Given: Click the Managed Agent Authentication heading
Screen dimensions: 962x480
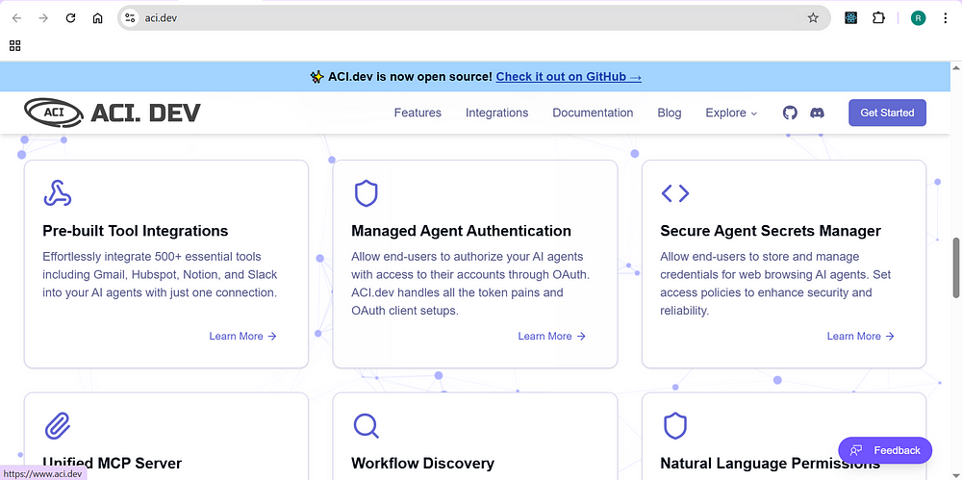Looking at the screenshot, I should [x=462, y=231].
